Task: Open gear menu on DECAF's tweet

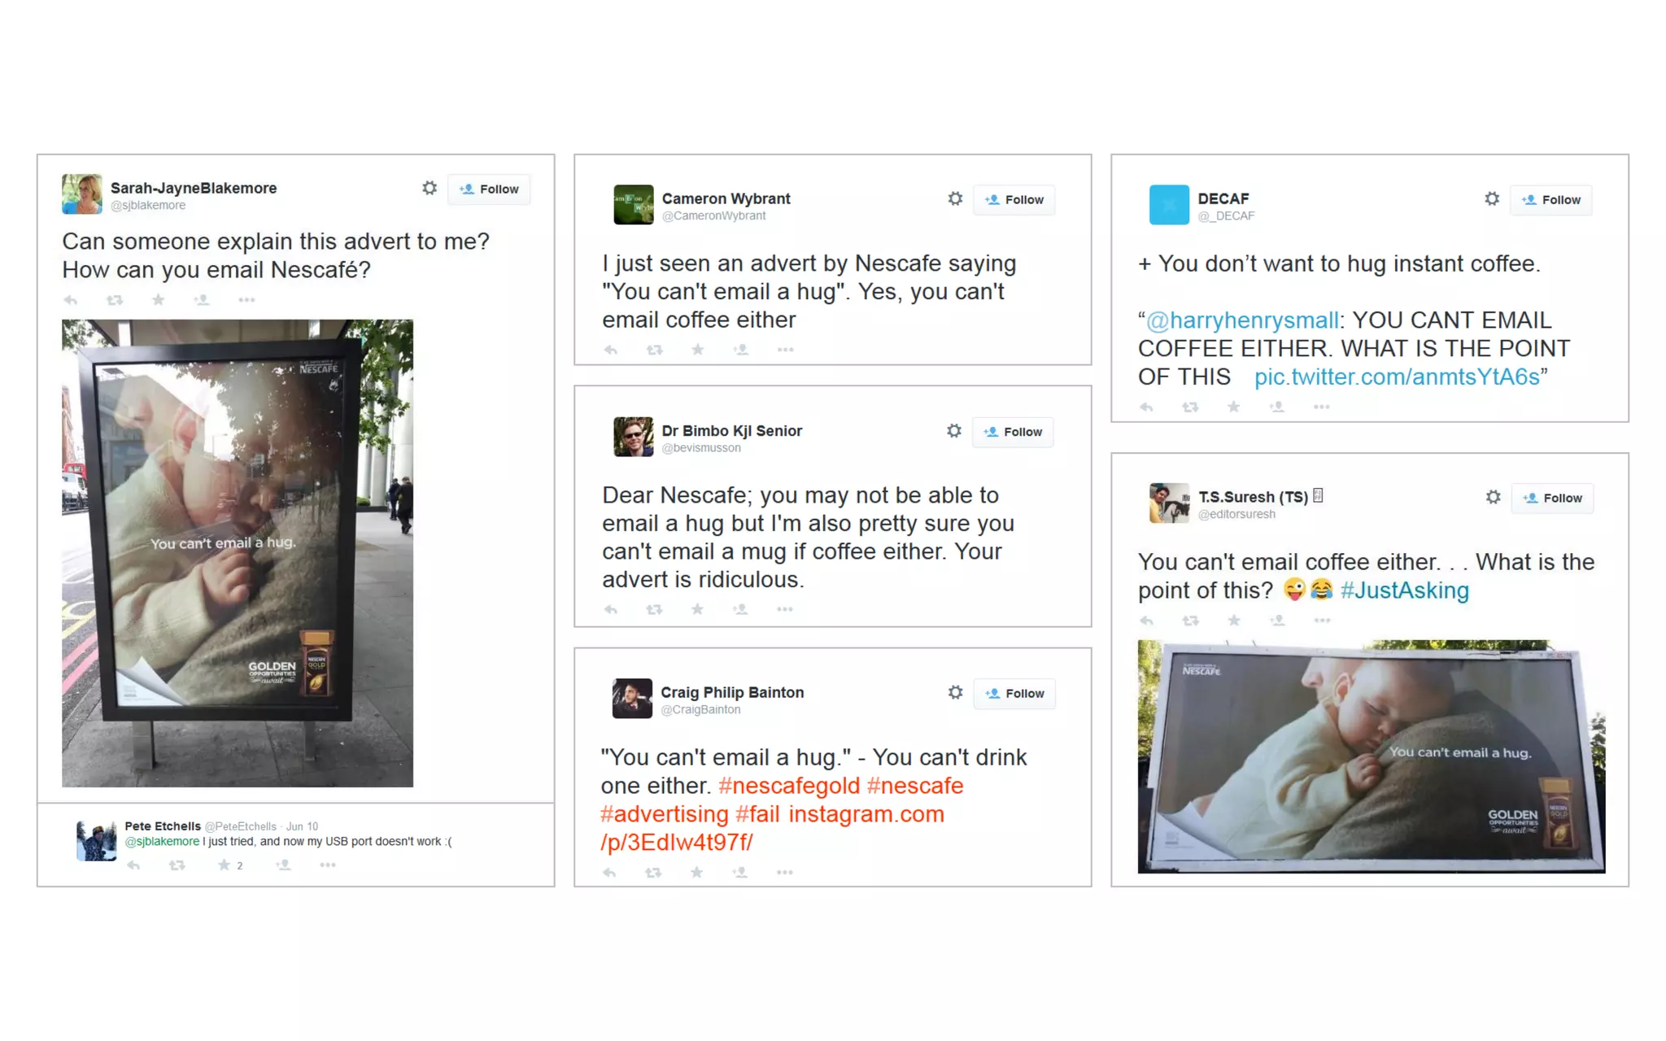Action: coord(1491,199)
